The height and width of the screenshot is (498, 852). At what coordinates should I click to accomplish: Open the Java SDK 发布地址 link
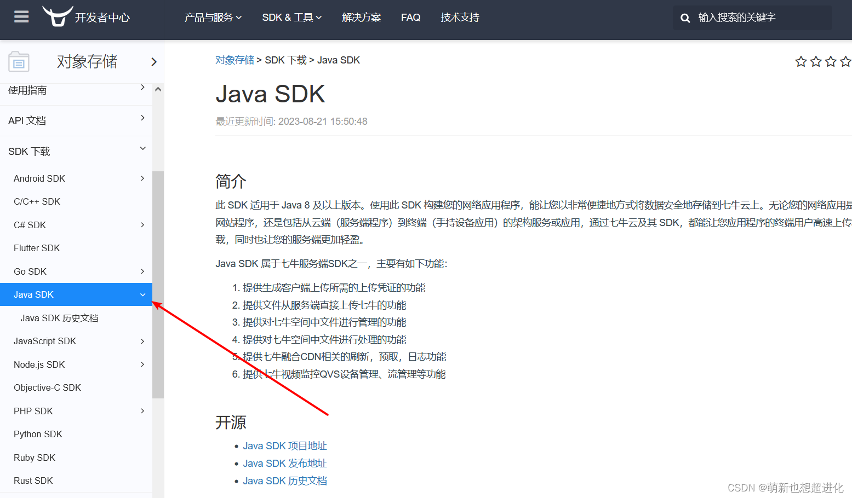(x=285, y=464)
